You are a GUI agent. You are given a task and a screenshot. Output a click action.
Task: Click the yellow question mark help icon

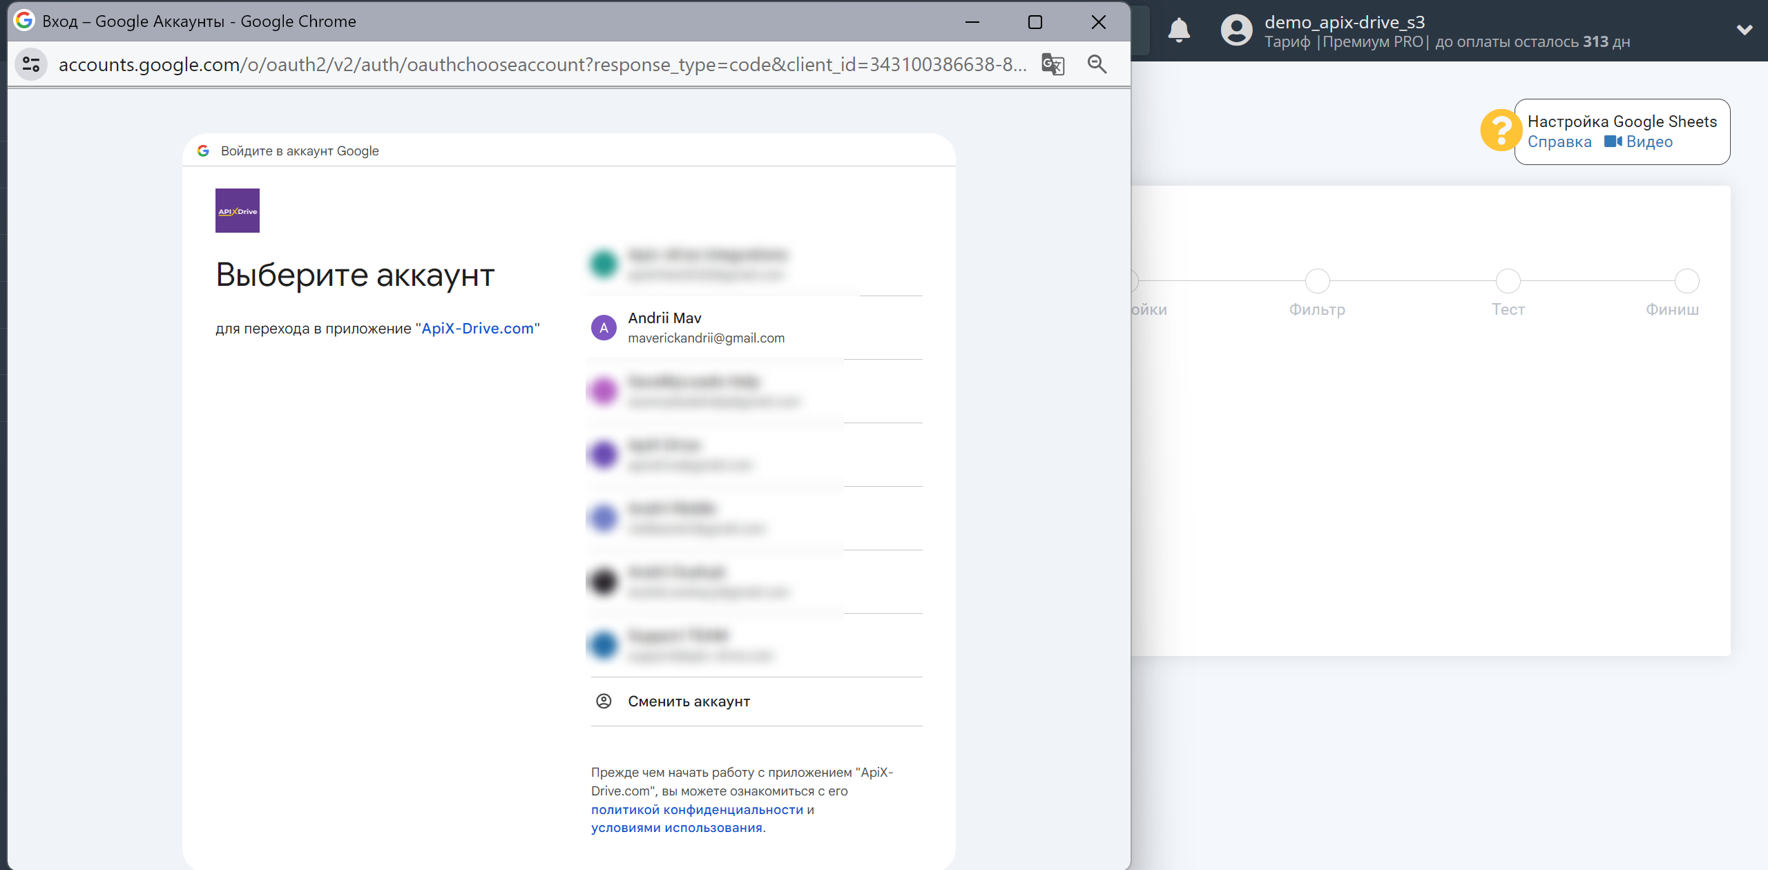(x=1500, y=130)
